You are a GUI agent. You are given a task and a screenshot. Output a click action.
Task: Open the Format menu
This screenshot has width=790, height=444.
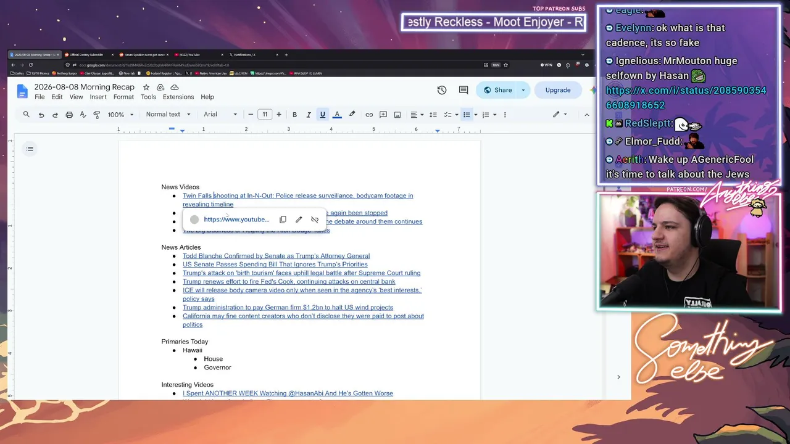point(123,97)
